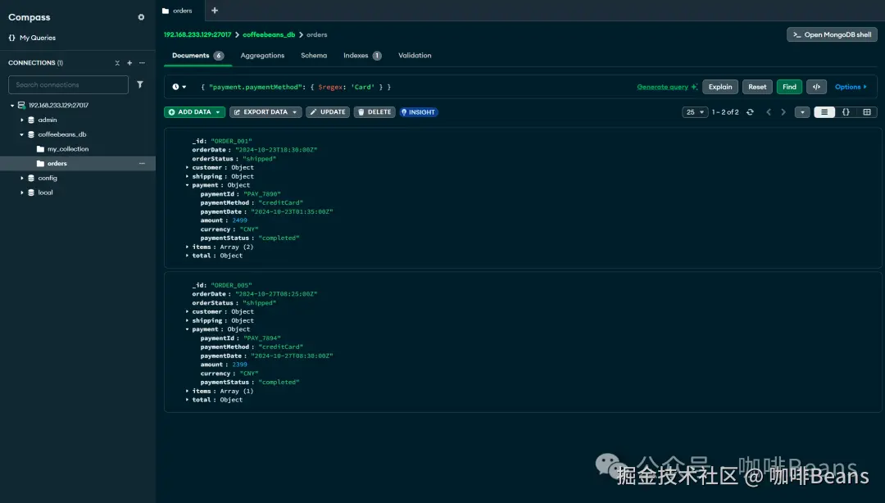This screenshot has width=885, height=503.
Task: Open Compass settings gear icon
Action: [141, 17]
